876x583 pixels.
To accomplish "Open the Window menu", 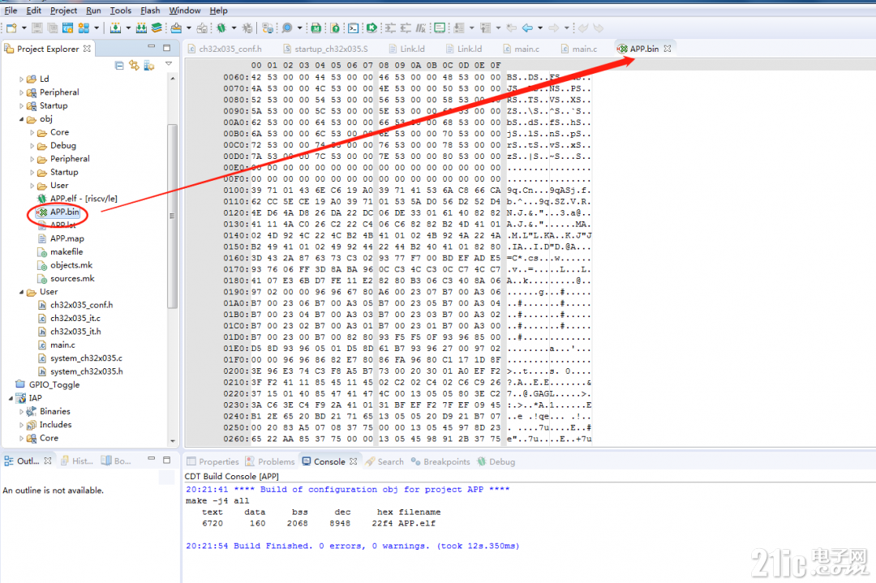I will (184, 10).
